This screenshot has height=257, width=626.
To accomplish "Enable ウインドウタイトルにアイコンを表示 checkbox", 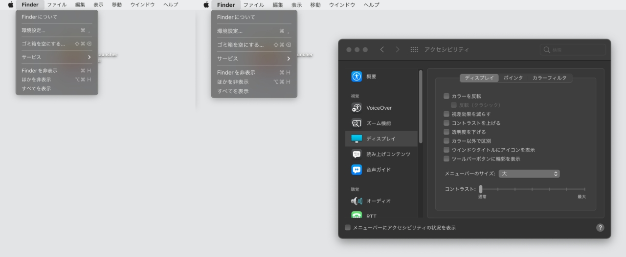I will [446, 150].
